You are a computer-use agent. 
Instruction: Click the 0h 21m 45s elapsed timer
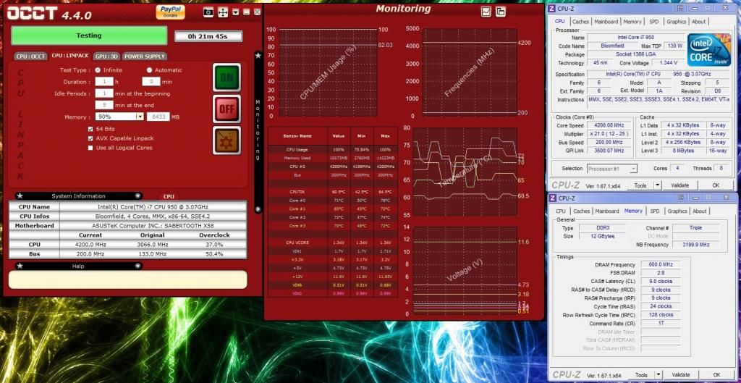tap(208, 36)
